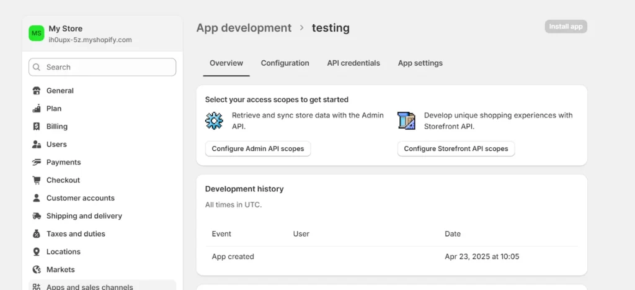Click the General store icon in sidebar
Viewport: 635px width, 290px height.
pyautogui.click(x=36, y=91)
